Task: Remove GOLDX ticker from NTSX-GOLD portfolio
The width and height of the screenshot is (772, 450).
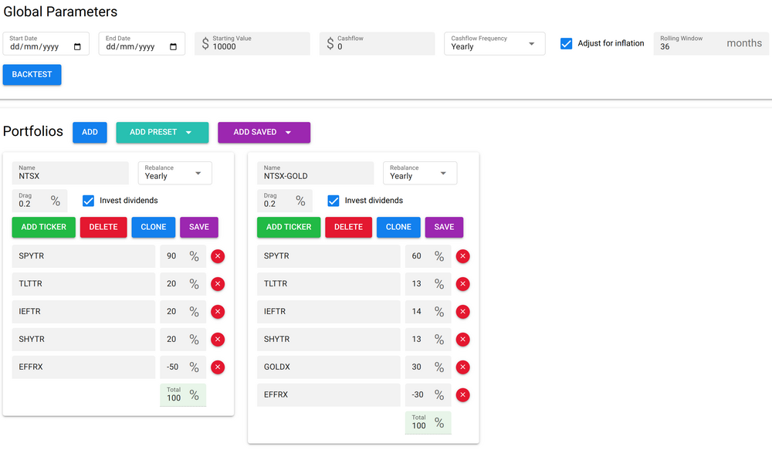Action: [462, 367]
